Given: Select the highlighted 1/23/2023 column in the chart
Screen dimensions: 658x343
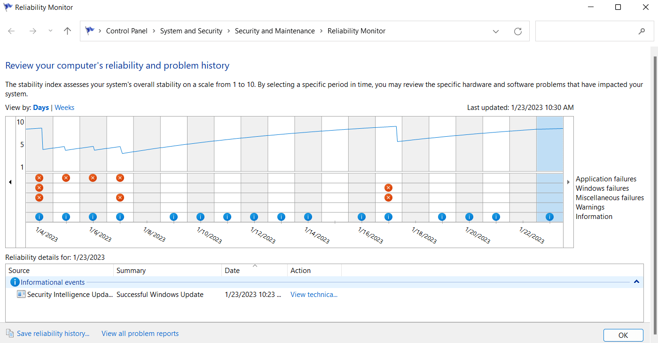Looking at the screenshot, I should click(x=549, y=169).
